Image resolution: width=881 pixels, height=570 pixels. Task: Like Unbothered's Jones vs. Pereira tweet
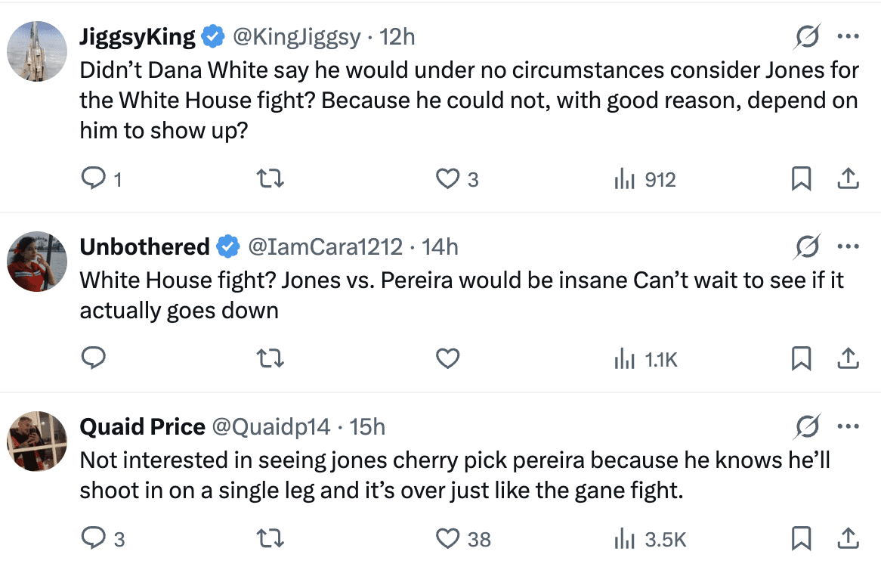pyautogui.click(x=448, y=358)
